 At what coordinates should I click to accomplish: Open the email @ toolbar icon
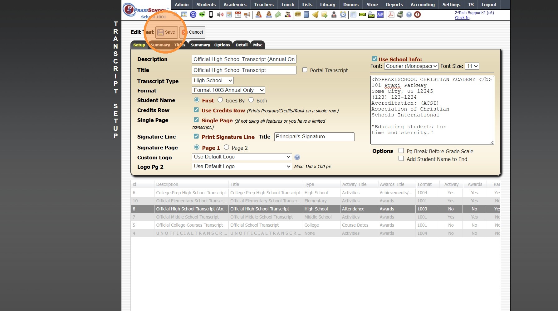193,15
